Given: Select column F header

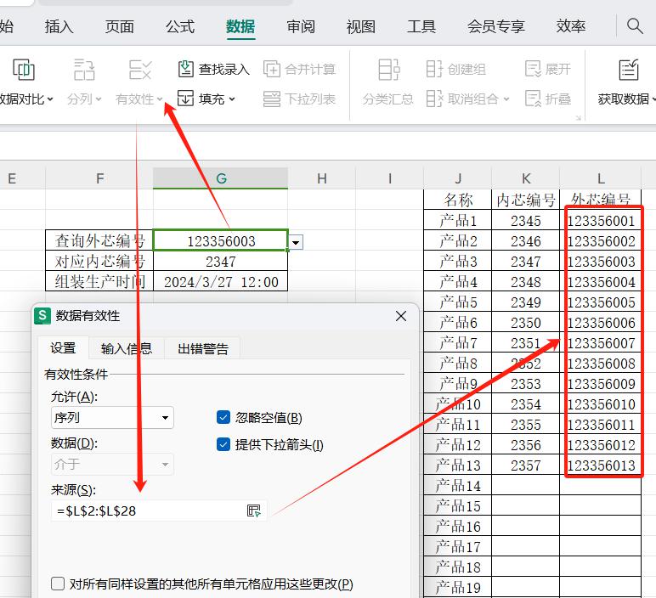Looking at the screenshot, I should 99,178.
